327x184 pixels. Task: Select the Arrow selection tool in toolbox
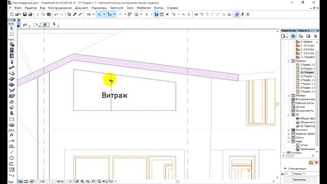point(12,29)
